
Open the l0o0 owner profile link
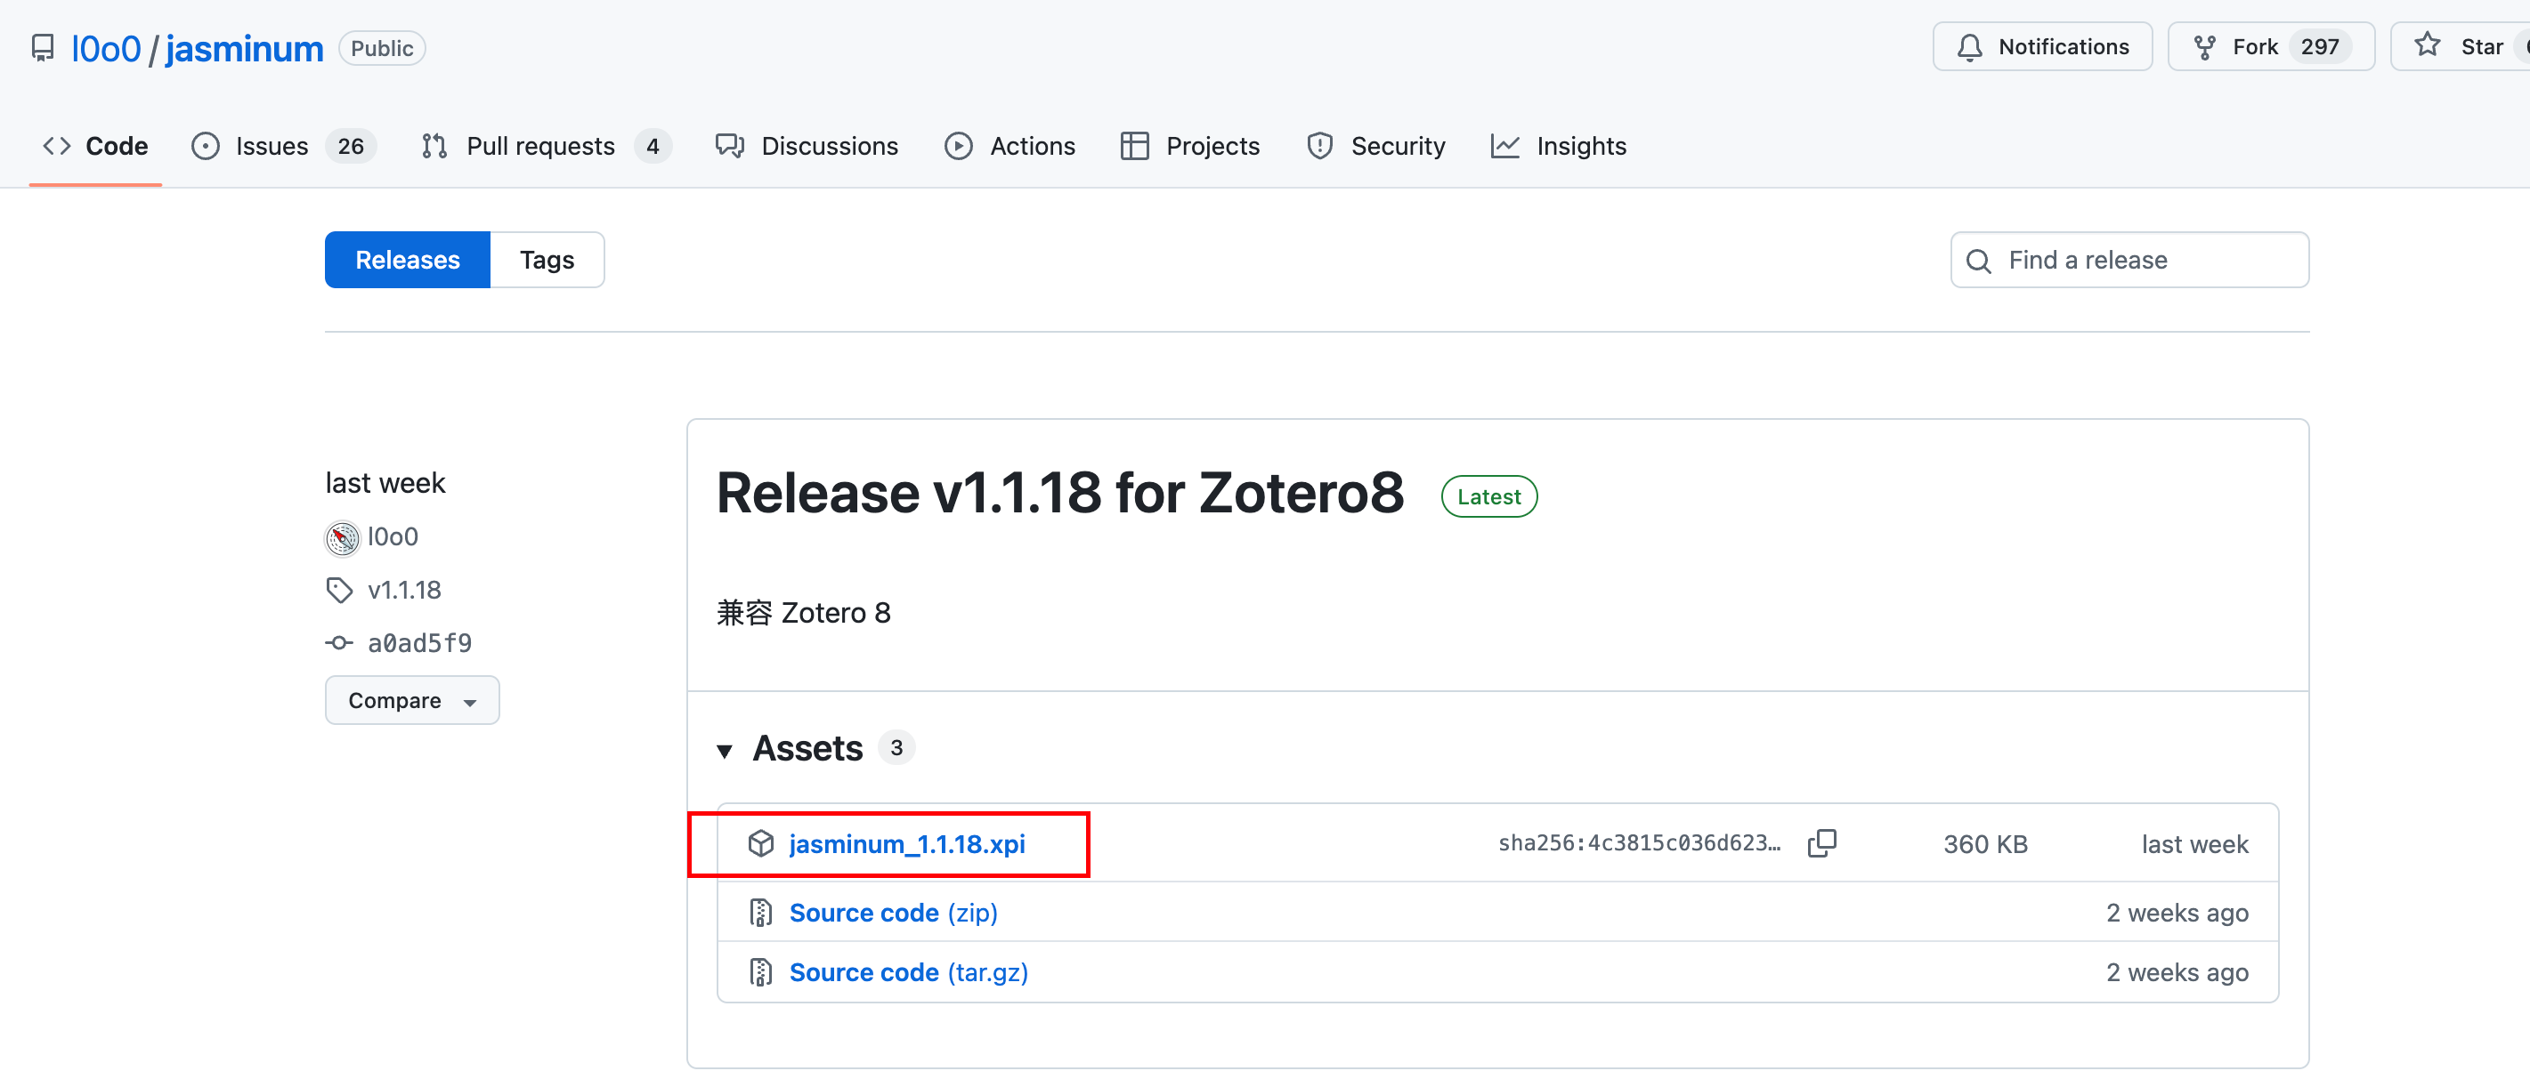[106, 48]
